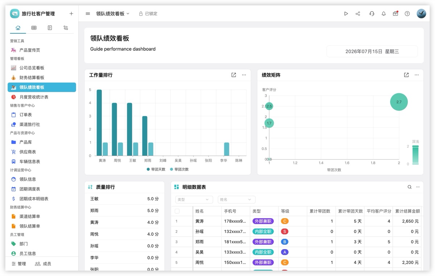The width and height of the screenshot is (435, 276).
Task: Click the 已锁定 lock indicator
Action: pyautogui.click(x=148, y=13)
